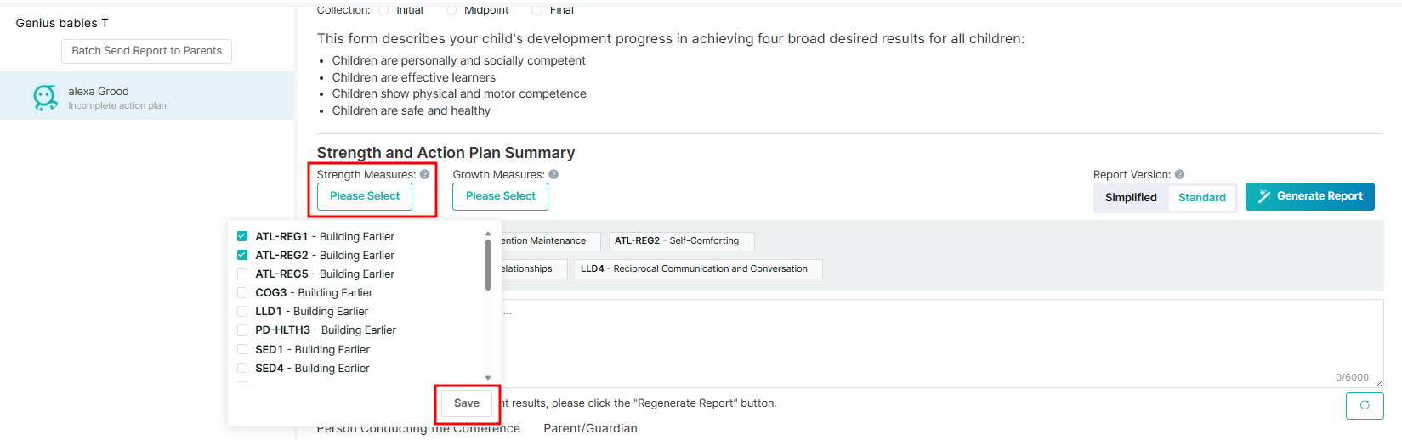Switch to Simplified report version

click(x=1131, y=197)
